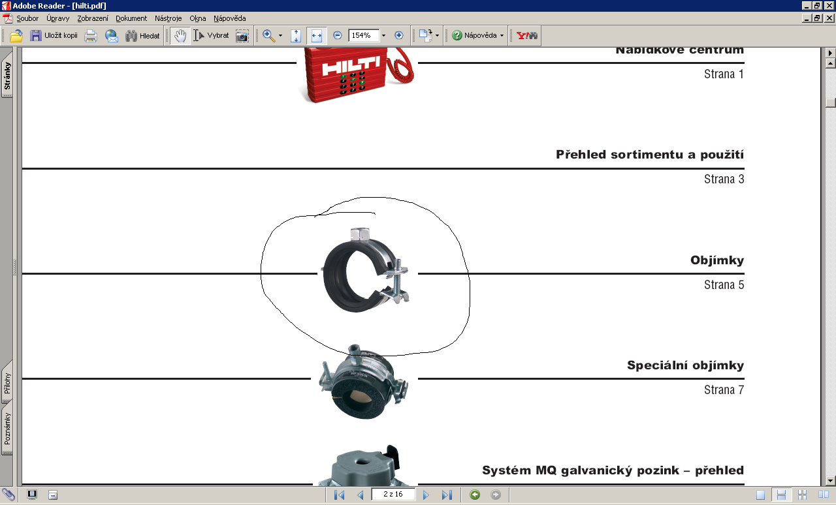Open the zoom percentage dropdown arrow
836x505 pixels.
pyautogui.click(x=383, y=36)
